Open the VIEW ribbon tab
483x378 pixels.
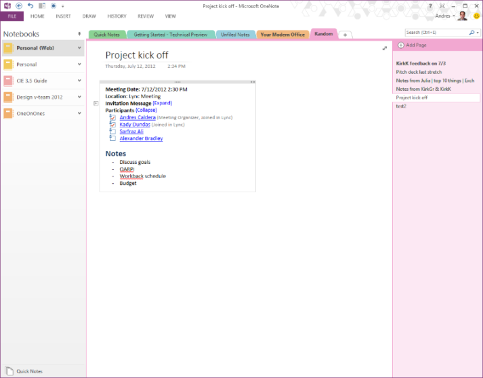(x=170, y=16)
